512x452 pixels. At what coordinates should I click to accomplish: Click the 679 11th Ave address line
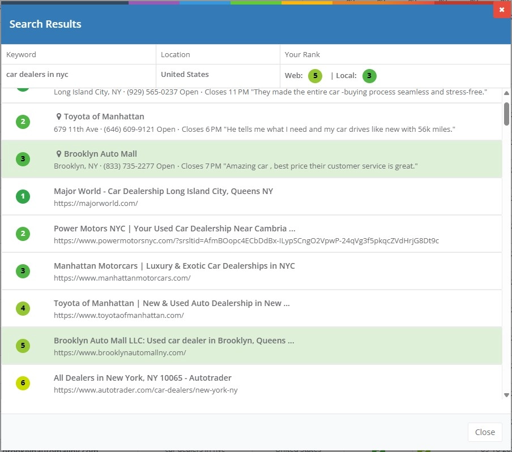coord(254,129)
